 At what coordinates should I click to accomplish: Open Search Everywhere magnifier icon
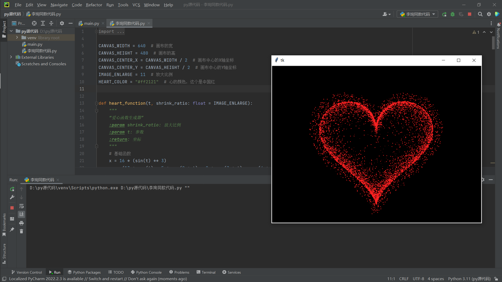click(480, 14)
